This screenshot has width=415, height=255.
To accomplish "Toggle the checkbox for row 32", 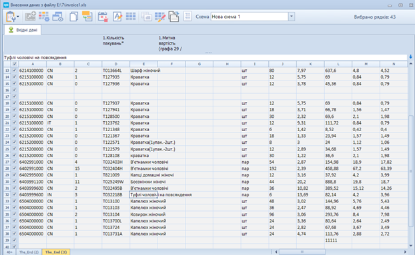I will 15,194.
